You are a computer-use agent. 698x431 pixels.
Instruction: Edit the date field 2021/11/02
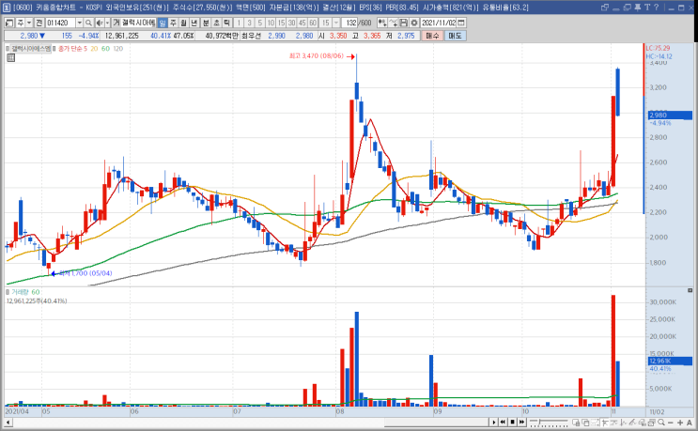click(x=439, y=23)
